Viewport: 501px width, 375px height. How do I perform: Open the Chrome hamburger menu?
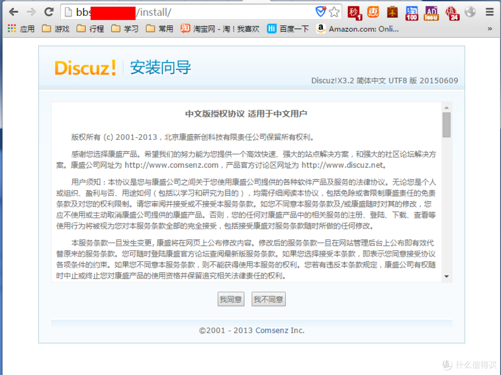tap(489, 12)
